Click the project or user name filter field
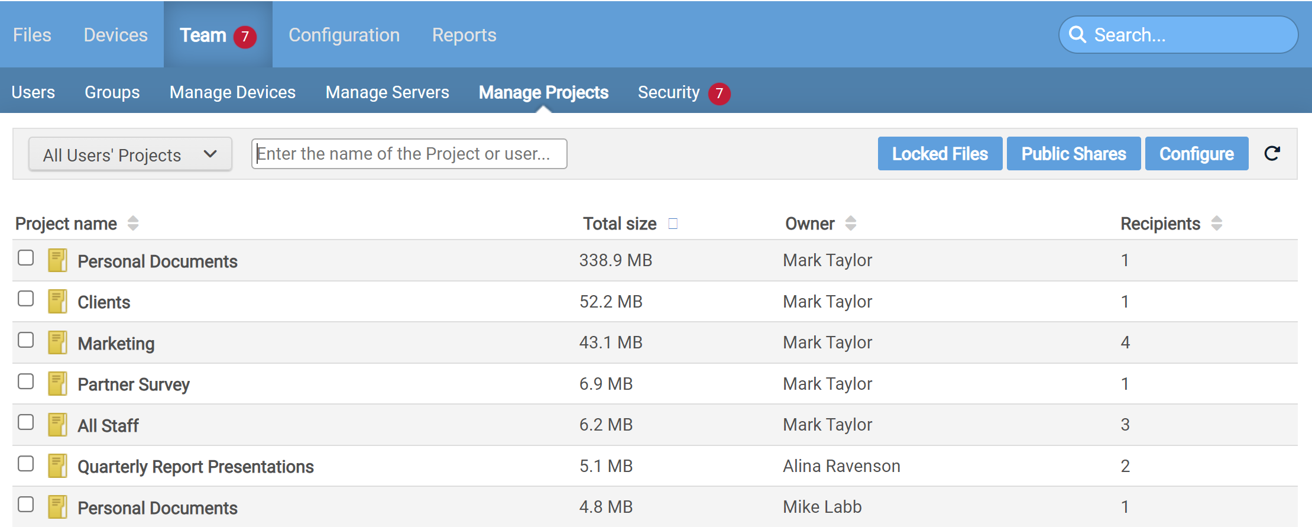 (x=409, y=154)
